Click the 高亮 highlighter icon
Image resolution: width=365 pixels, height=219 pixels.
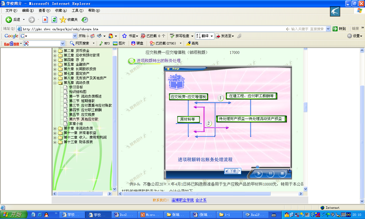click(x=188, y=43)
